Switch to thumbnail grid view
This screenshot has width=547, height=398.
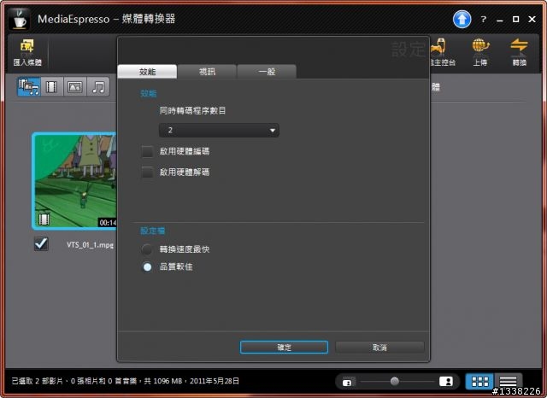[479, 382]
